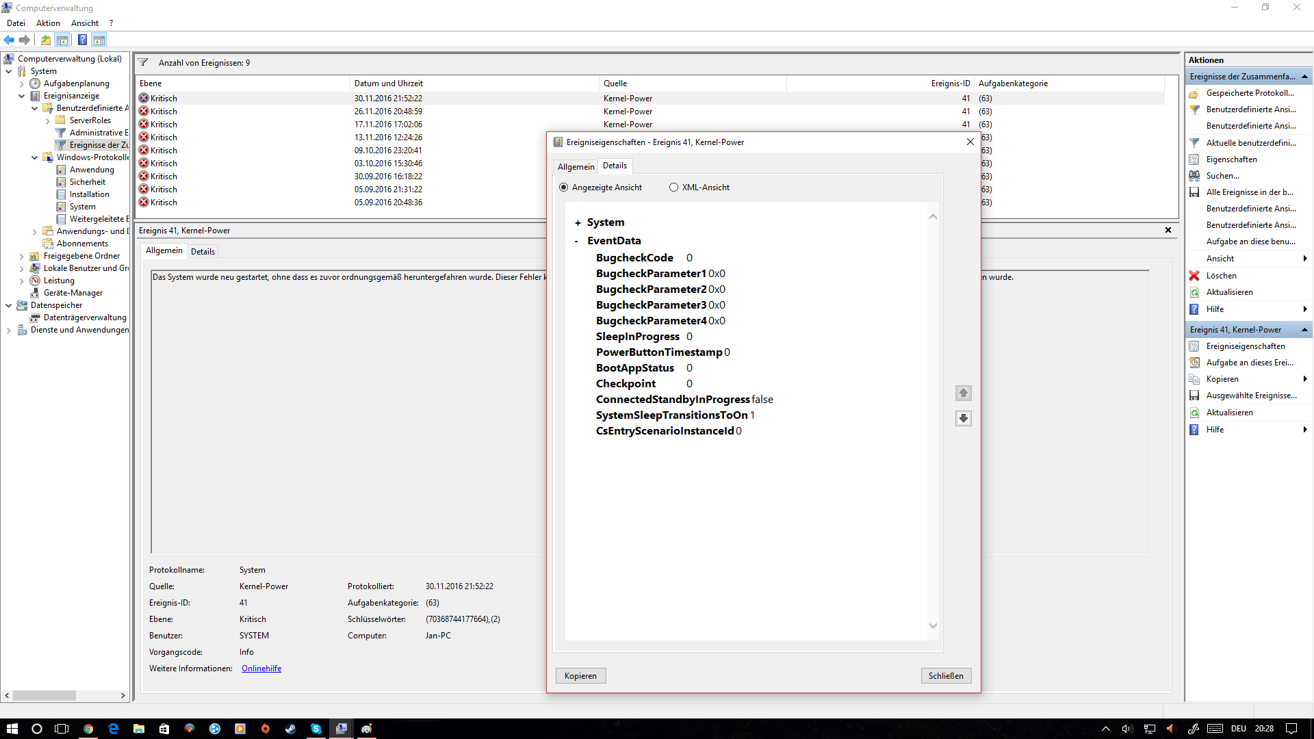Click the back arrow toolbar icon
1314x739 pixels.
point(9,40)
